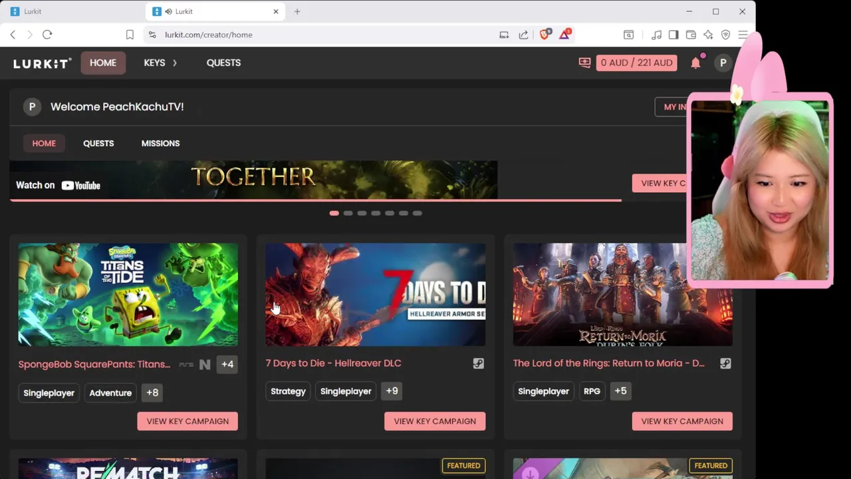
Task: Open SpongeBob SquarePants: Titans title link
Action: [94, 364]
